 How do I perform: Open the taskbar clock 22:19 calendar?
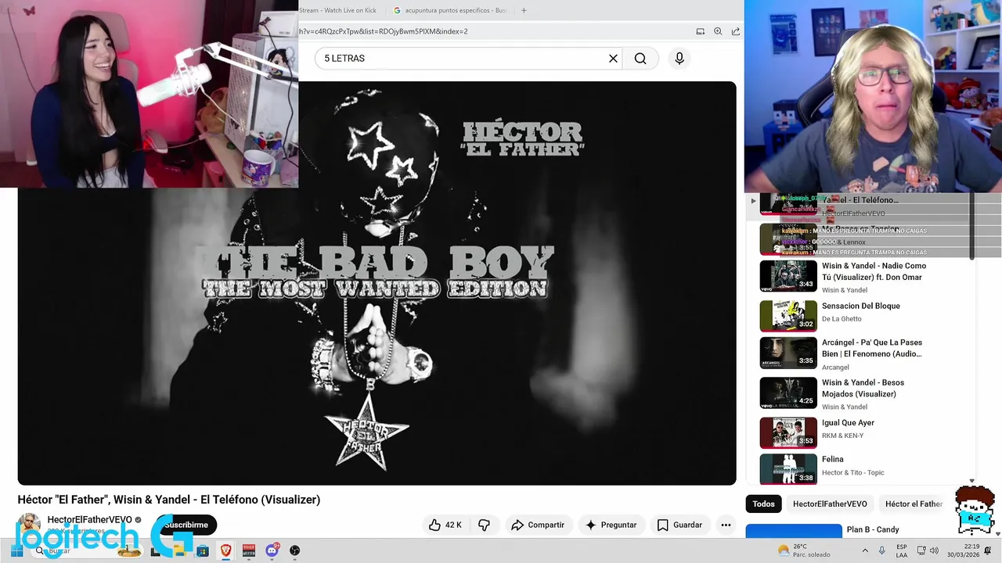pyautogui.click(x=965, y=550)
